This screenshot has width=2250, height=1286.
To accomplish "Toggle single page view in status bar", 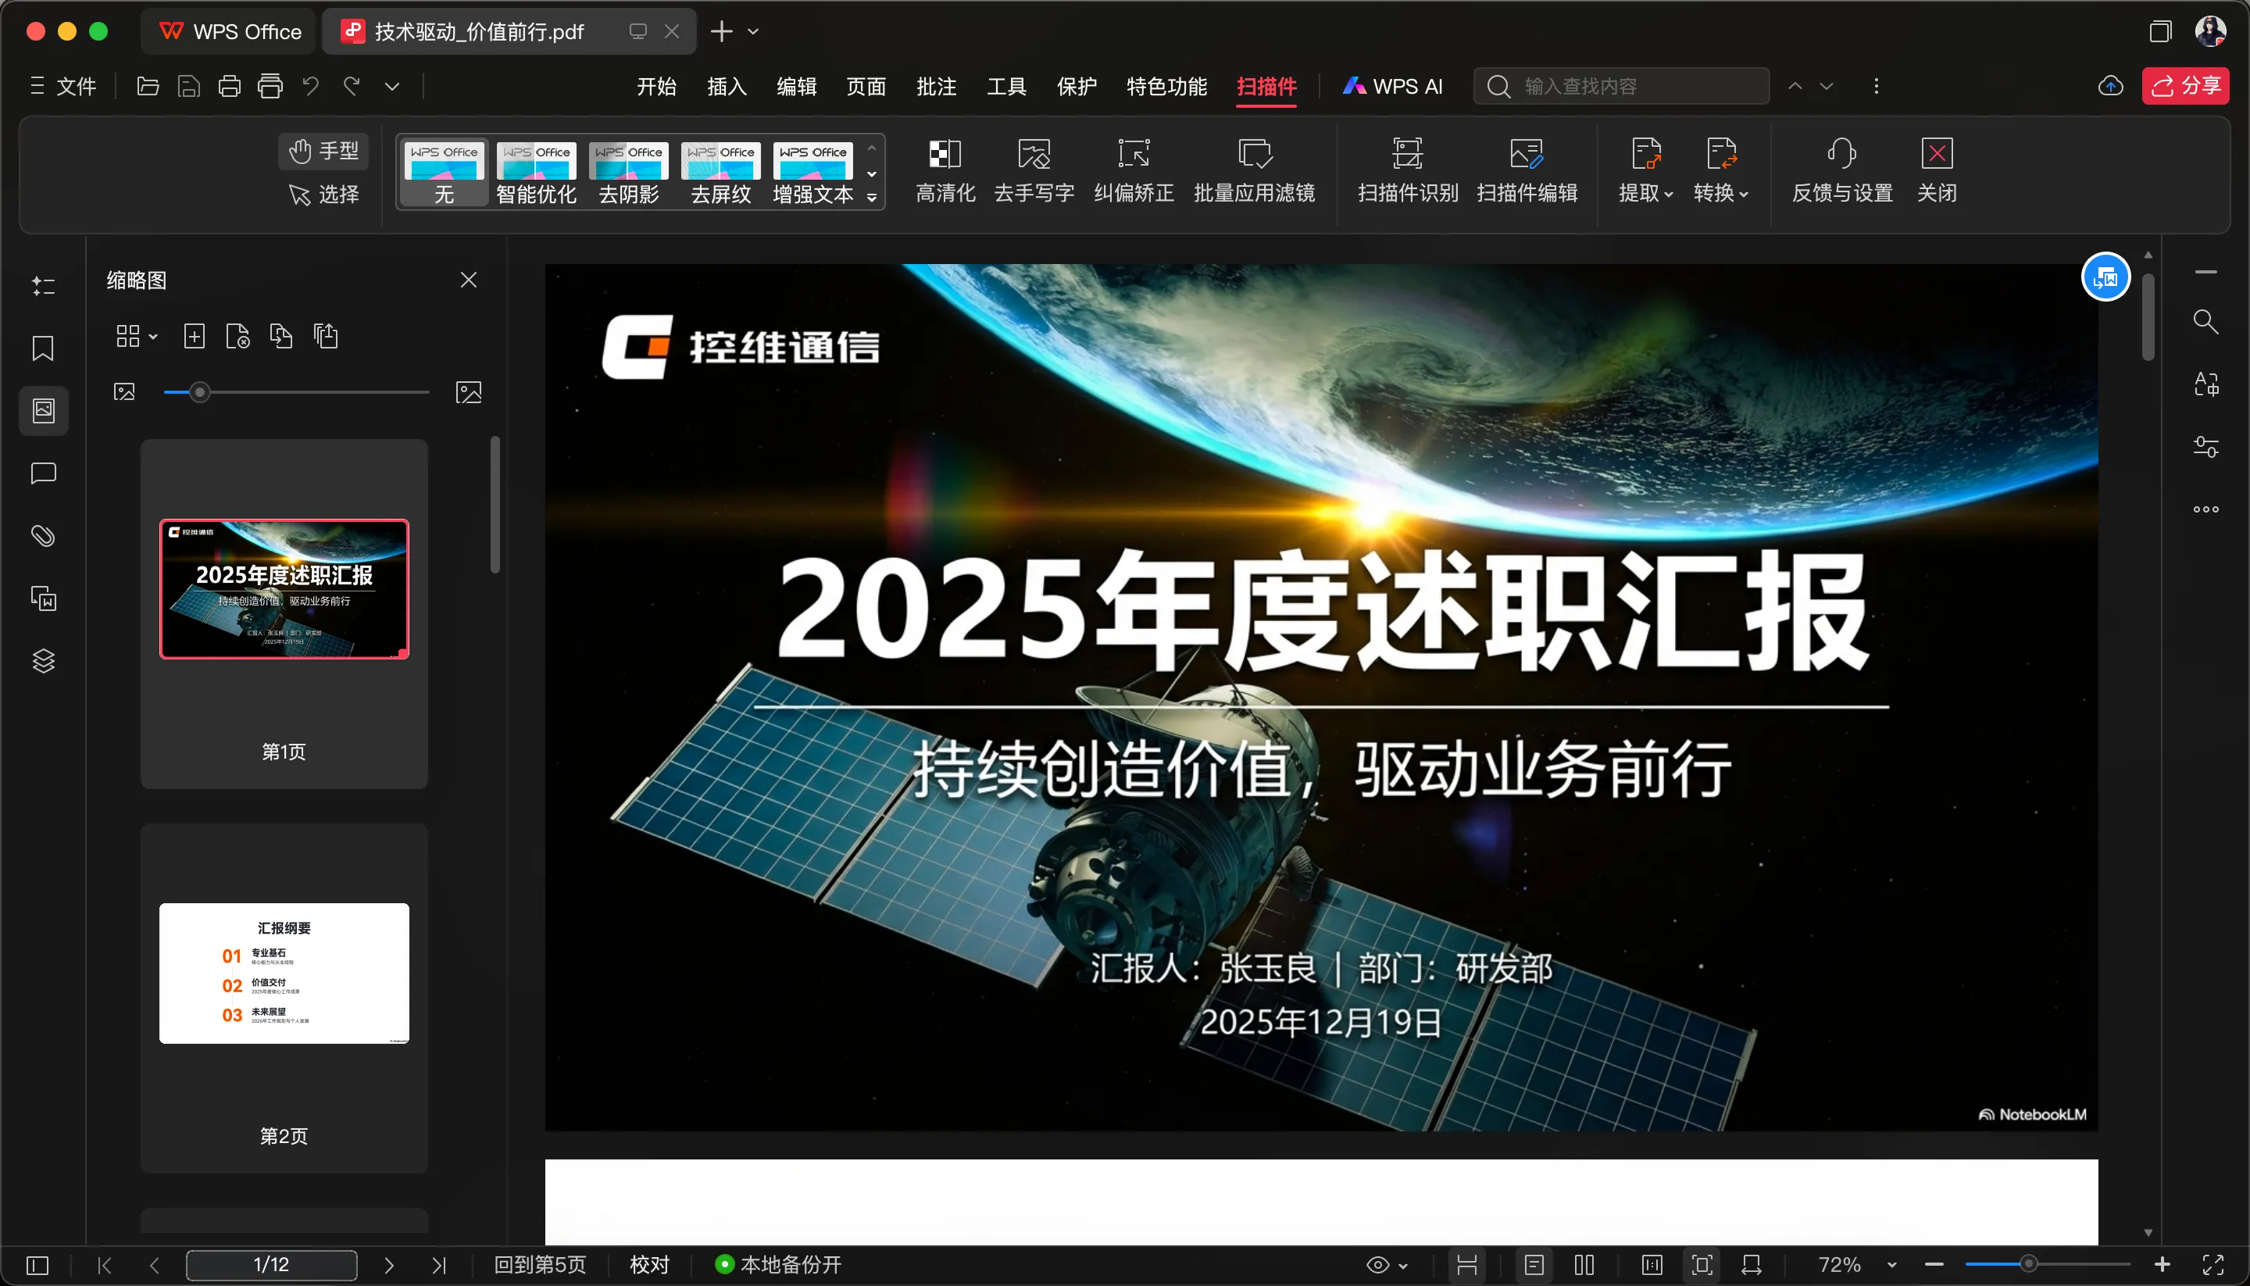I will coord(1534,1265).
